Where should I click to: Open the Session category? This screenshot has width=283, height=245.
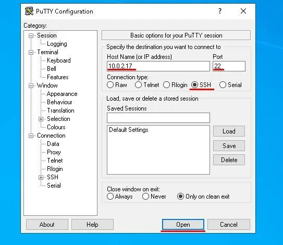47,35
